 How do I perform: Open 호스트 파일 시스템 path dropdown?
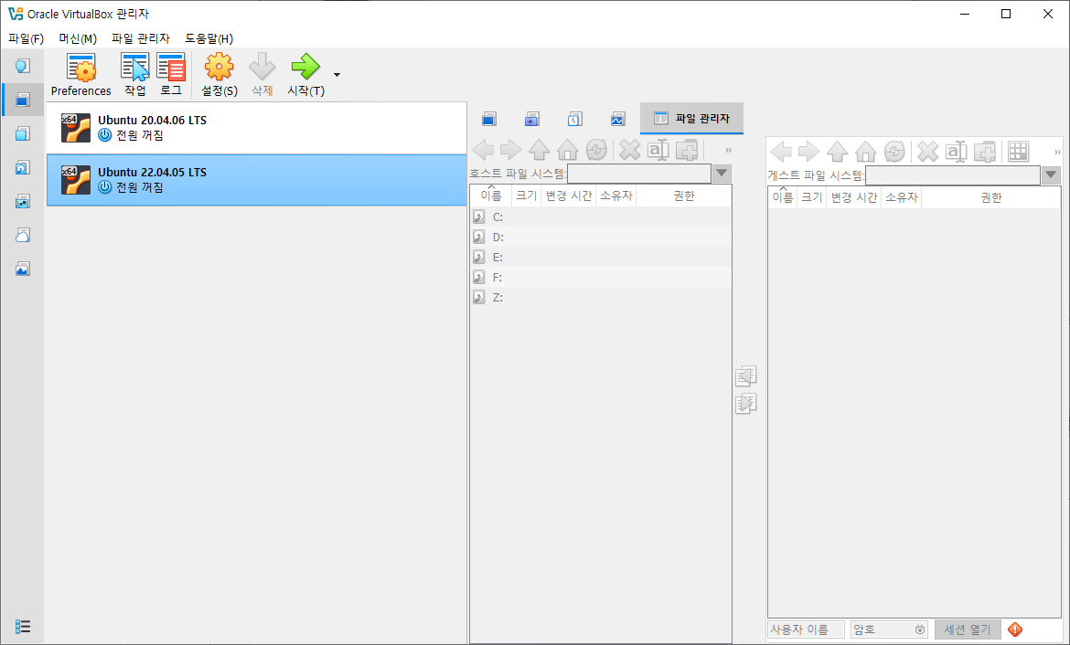(x=722, y=174)
